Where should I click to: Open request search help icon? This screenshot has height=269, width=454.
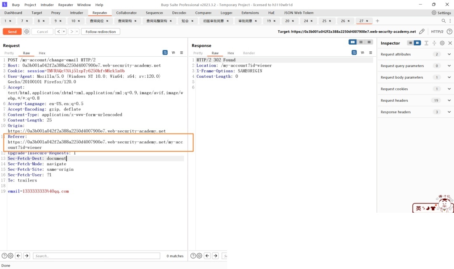coord(4,256)
